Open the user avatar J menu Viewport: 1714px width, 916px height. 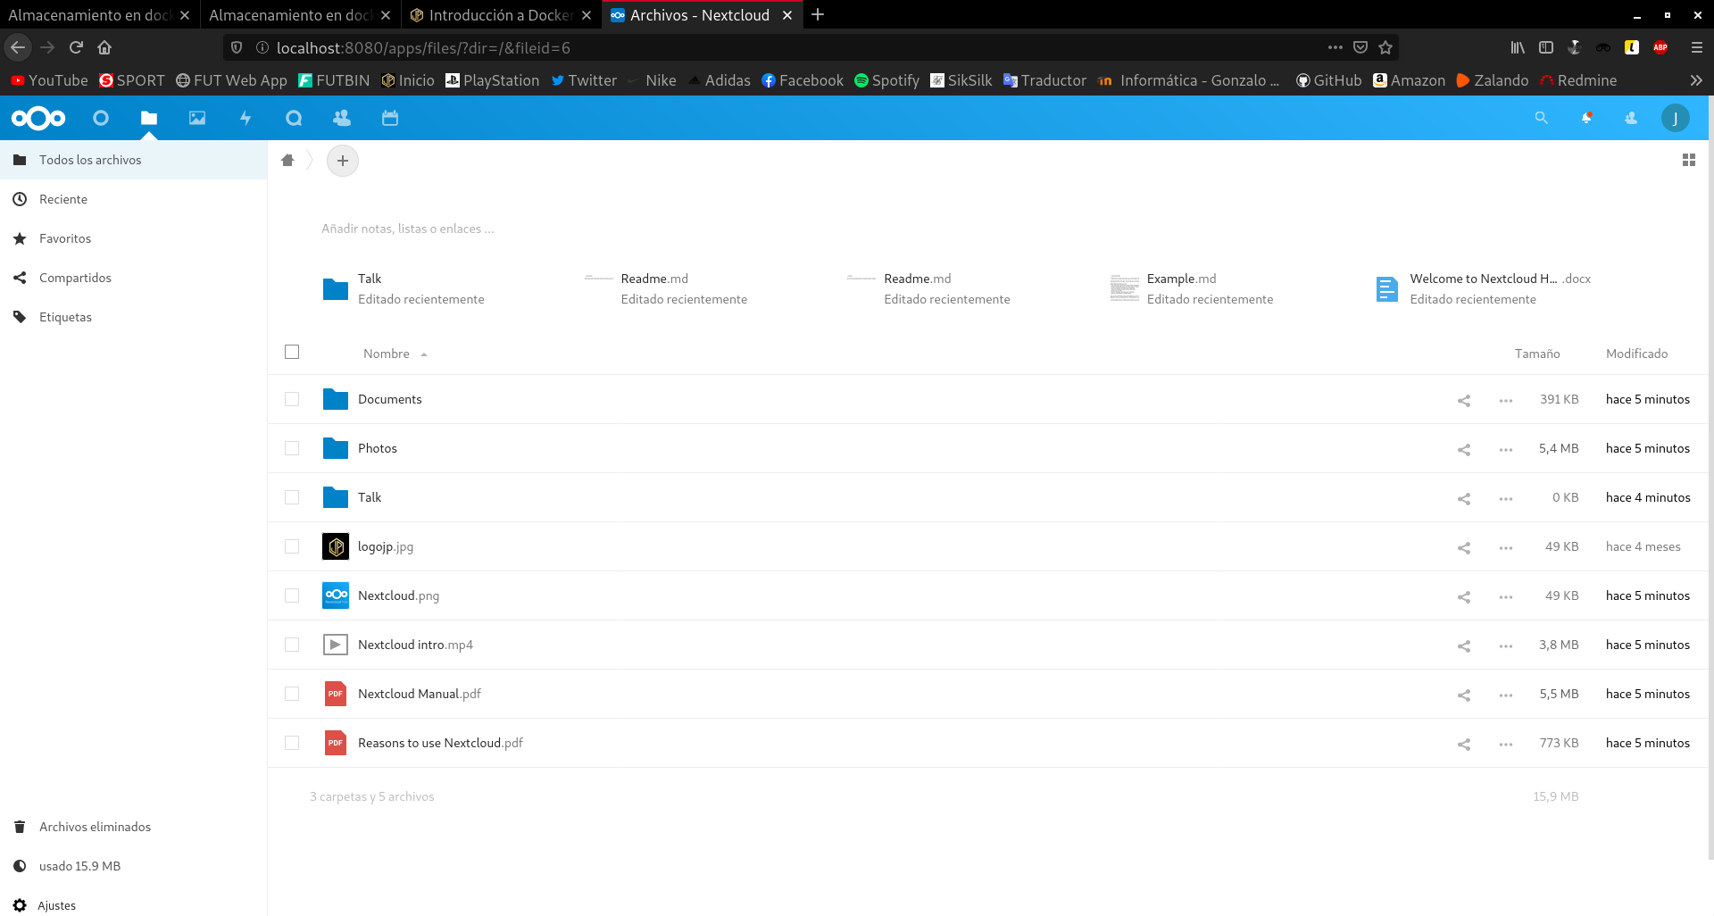pos(1676,118)
